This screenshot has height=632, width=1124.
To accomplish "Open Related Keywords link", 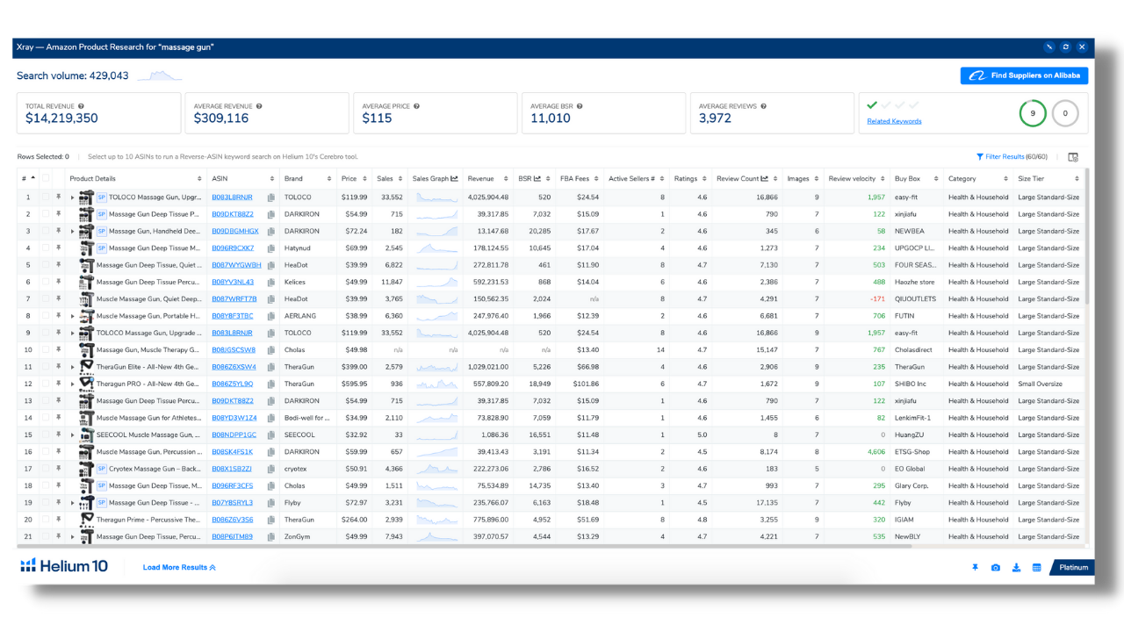I will (894, 121).
